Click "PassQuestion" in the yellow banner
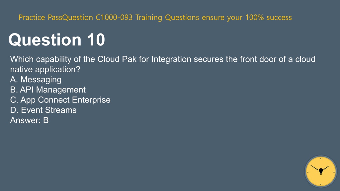This screenshot has height=191, width=340. pos(70,17)
